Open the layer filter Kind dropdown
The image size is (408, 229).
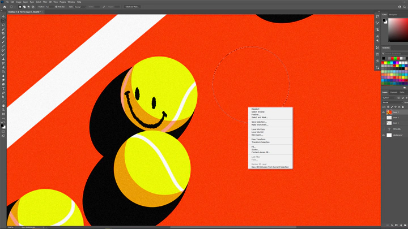389,98
